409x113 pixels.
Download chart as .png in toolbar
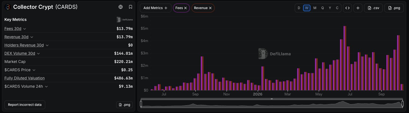394,8
